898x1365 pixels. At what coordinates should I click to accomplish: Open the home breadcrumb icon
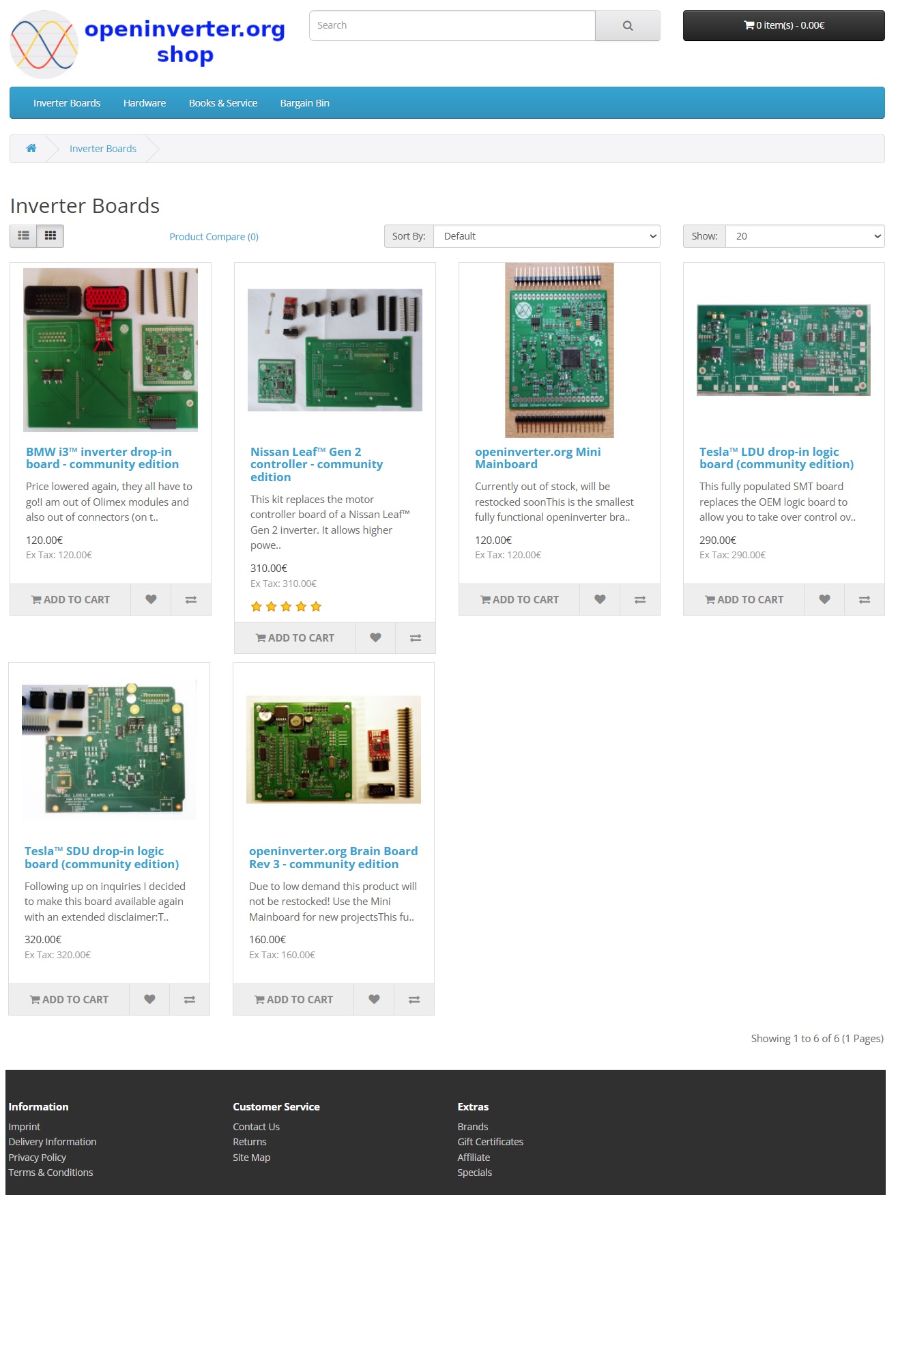click(x=31, y=149)
